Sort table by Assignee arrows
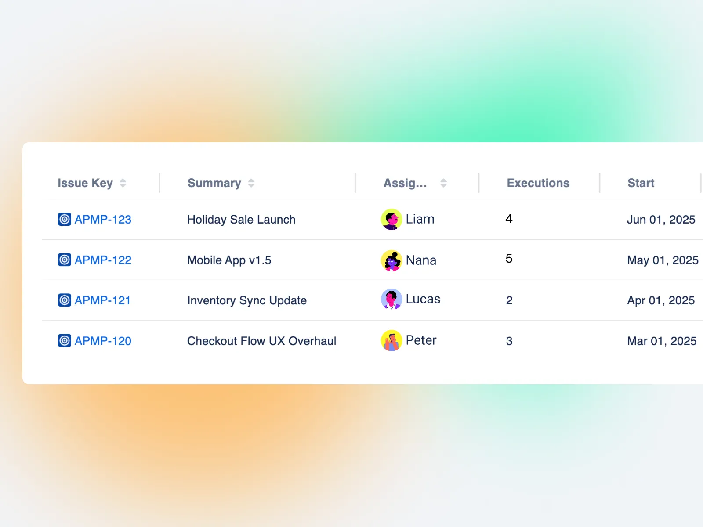The width and height of the screenshot is (703, 527). pyautogui.click(x=443, y=183)
